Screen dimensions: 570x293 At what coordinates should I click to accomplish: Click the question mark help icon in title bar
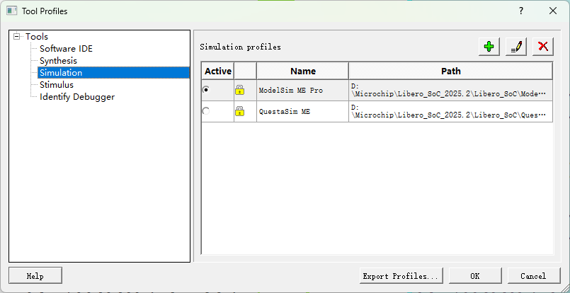(521, 11)
